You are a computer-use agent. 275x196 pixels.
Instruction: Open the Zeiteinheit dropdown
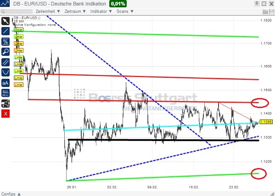pyautogui.click(x=48, y=11)
